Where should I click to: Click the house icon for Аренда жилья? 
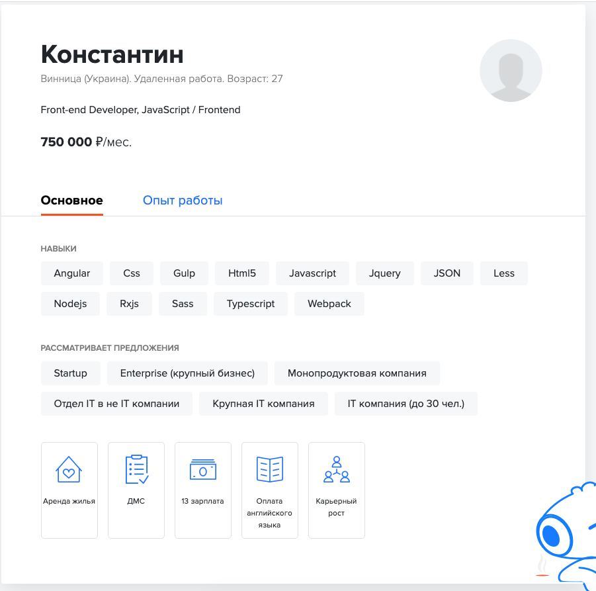tap(69, 469)
